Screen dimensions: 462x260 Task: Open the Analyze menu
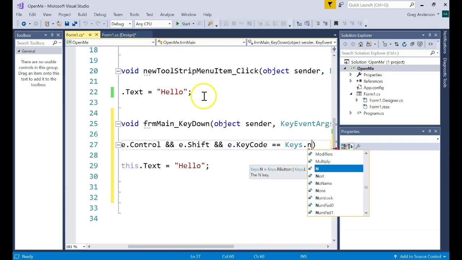coord(167,14)
